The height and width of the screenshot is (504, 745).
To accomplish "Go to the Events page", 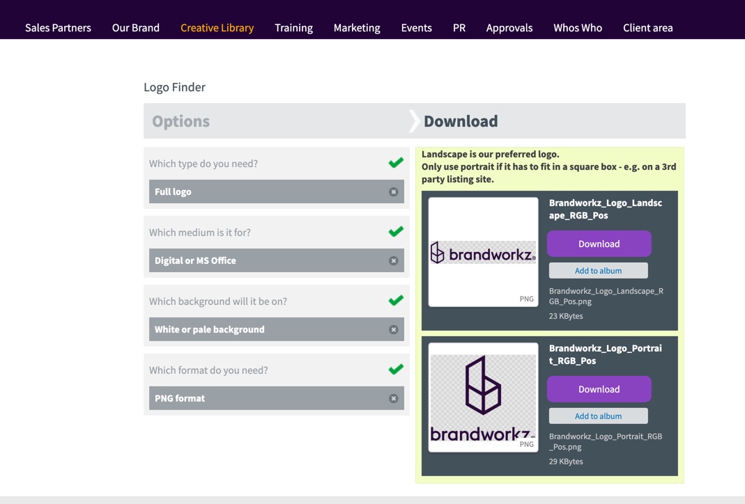I will [x=416, y=28].
